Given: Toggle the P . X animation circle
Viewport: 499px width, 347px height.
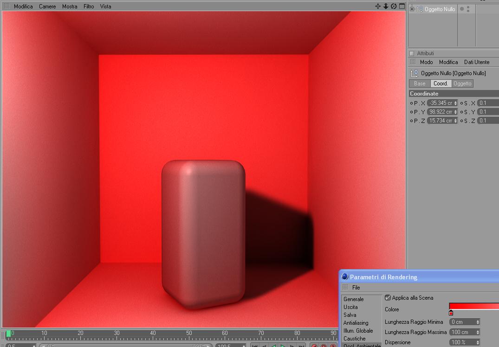Looking at the screenshot, I should point(411,103).
